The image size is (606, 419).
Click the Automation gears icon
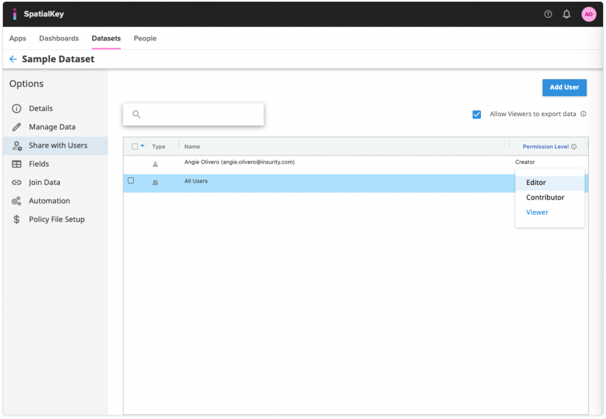click(17, 201)
